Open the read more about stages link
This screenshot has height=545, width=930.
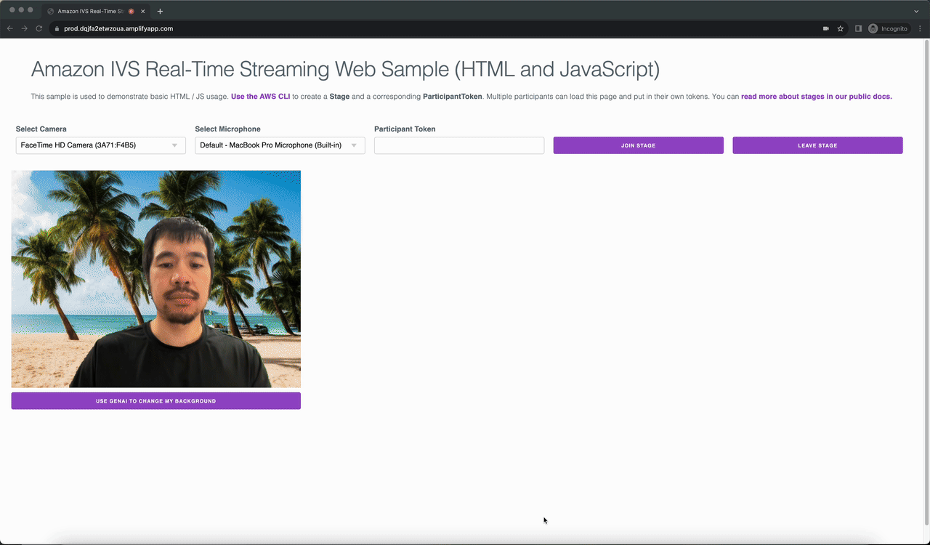(x=817, y=96)
